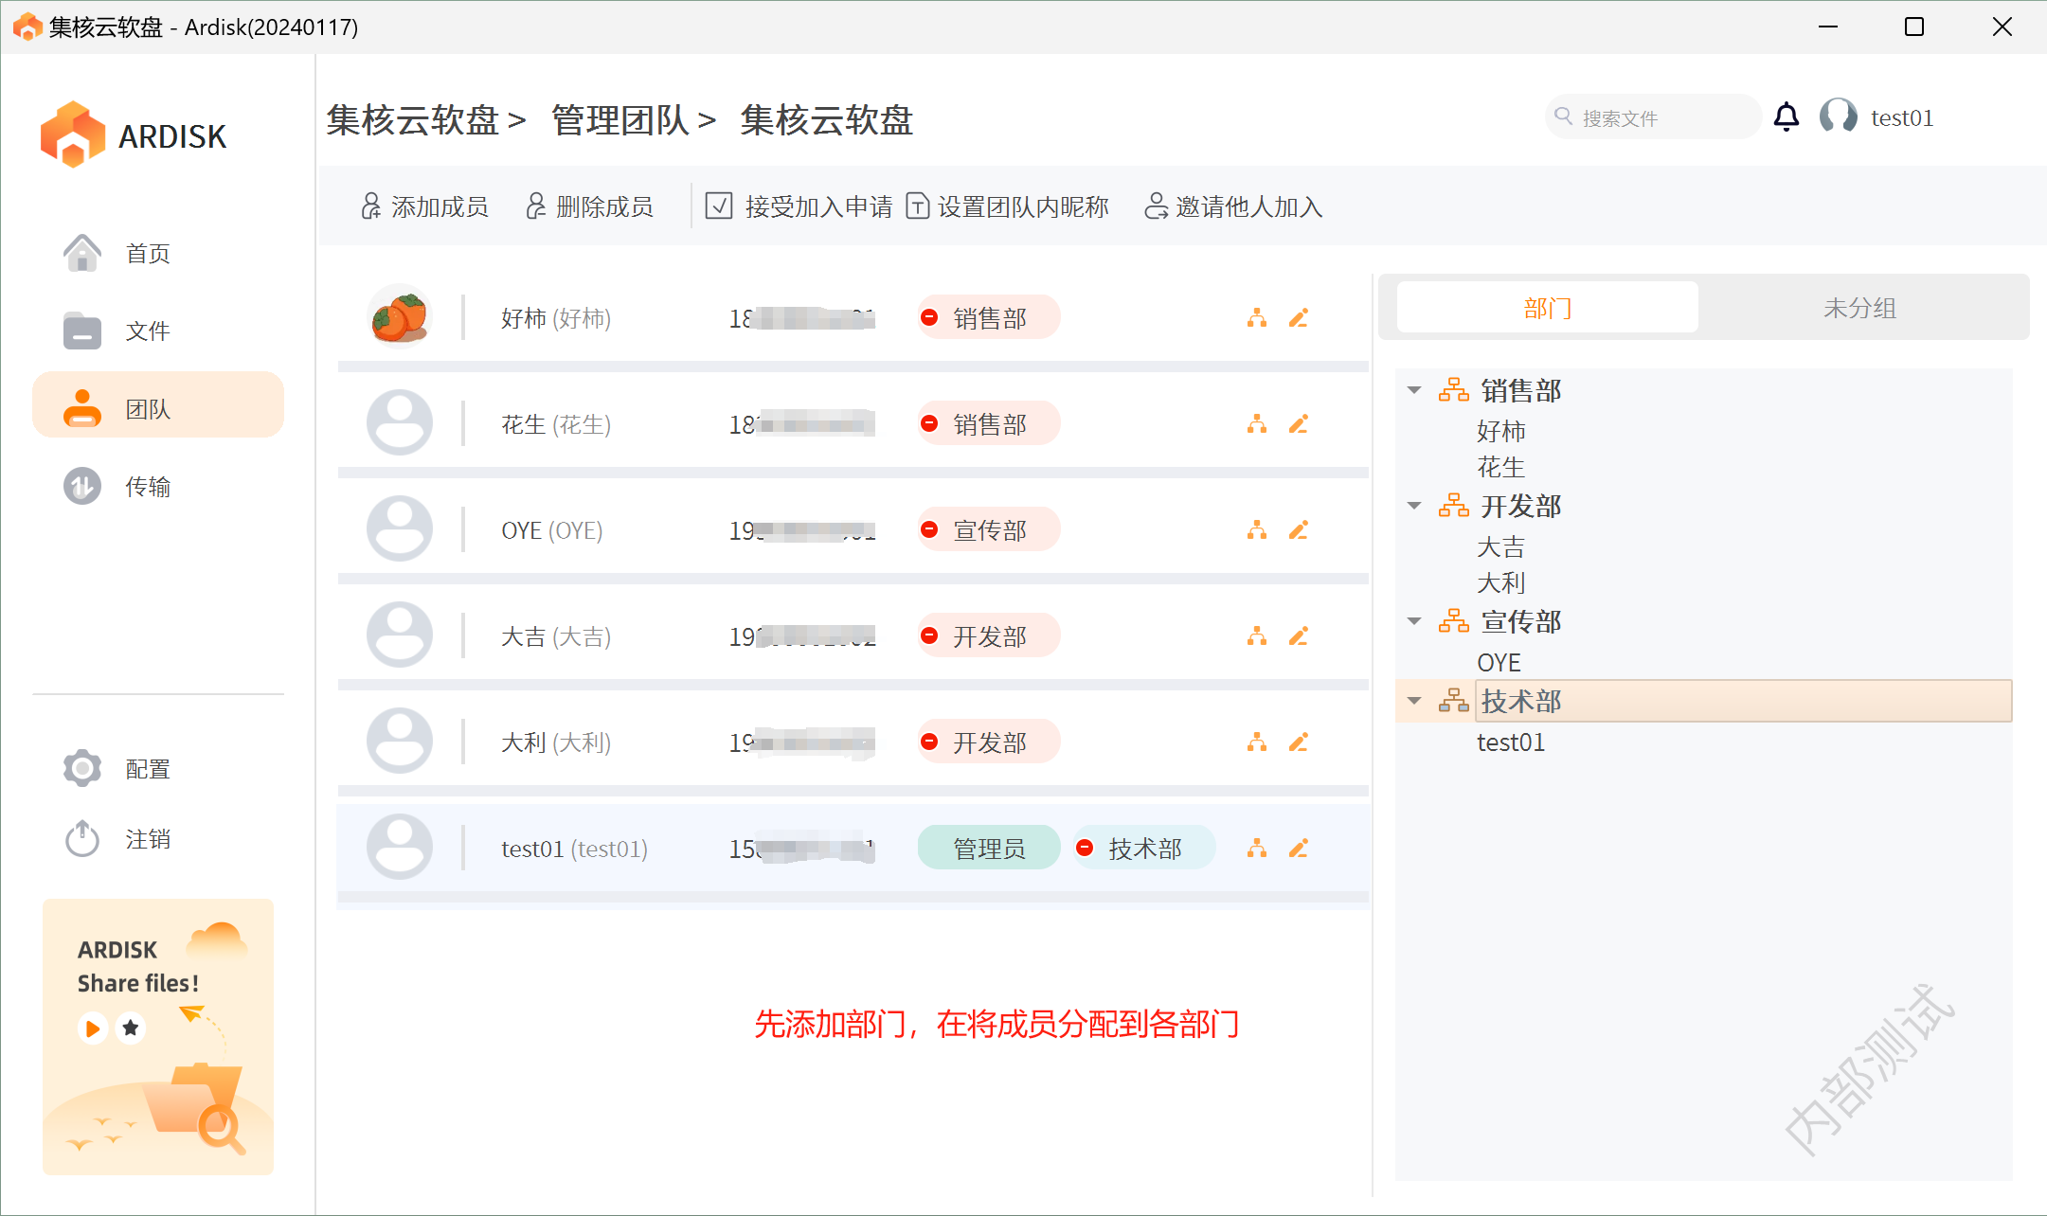Click the 搜索文件 search field
This screenshot has height=1216, width=2047.
point(1653,117)
